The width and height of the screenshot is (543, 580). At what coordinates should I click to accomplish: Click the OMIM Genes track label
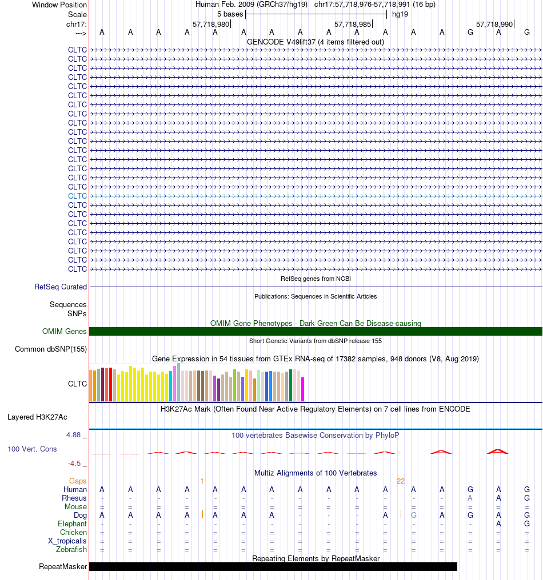click(x=65, y=332)
